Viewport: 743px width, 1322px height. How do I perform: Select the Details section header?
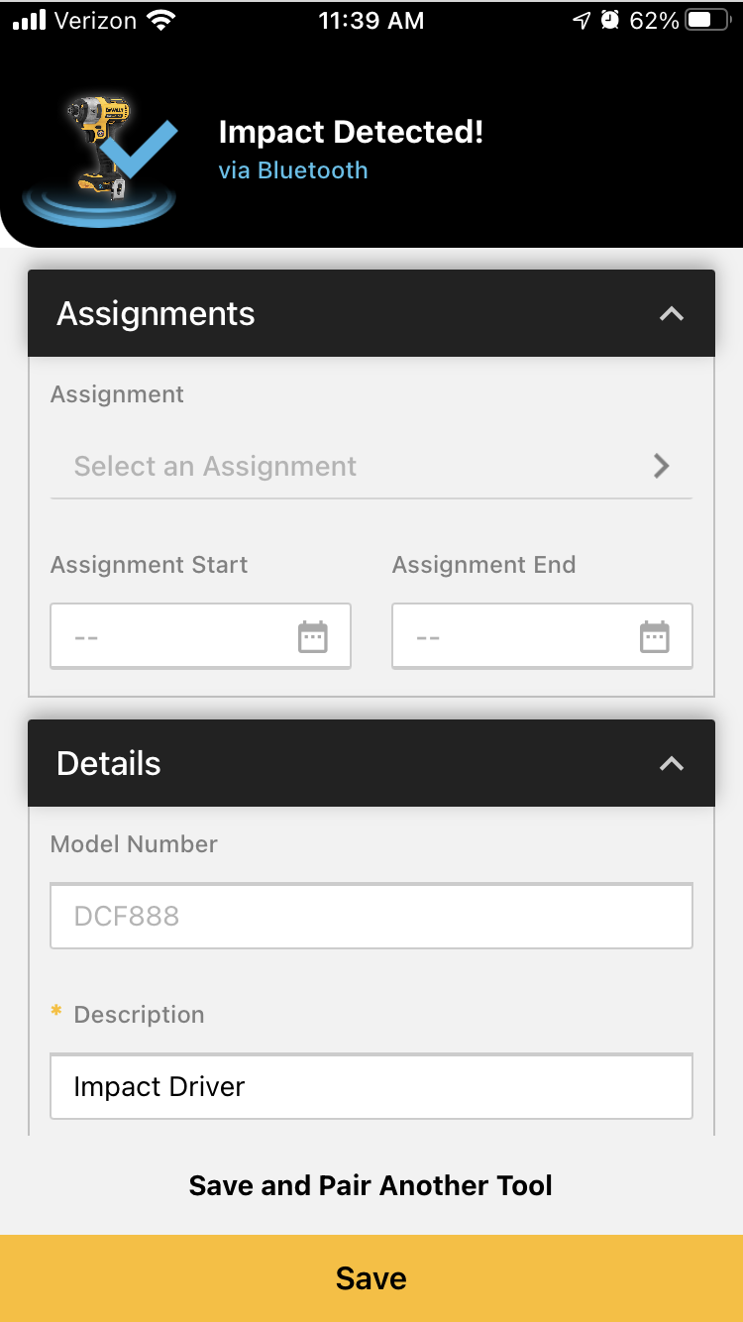(x=371, y=763)
